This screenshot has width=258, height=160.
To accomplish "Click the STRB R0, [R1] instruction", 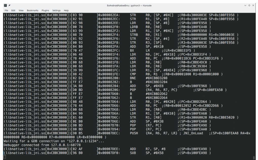I will click(146, 35).
